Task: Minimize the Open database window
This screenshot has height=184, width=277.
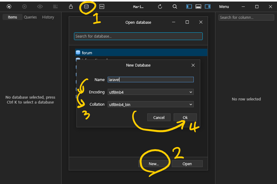Action: click(174, 22)
